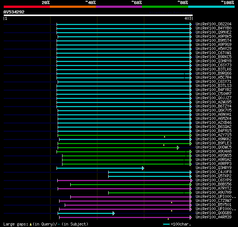Select the UniRef100_B4FYR2 label

pyautogui.click(x=213, y=90)
